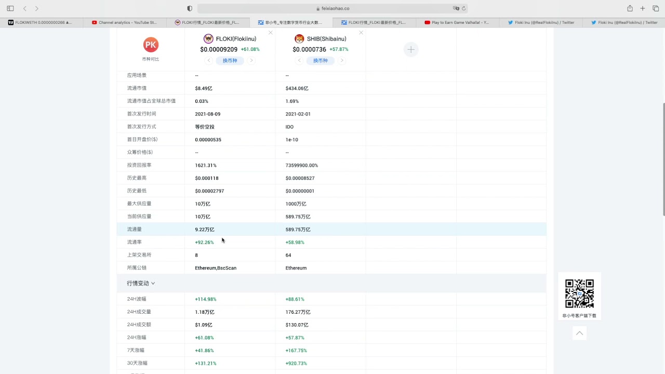The height and width of the screenshot is (374, 665).
Task: Switch to the FLOKIWETH tab
Action: tap(42, 22)
